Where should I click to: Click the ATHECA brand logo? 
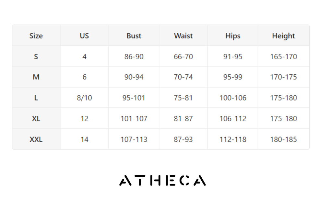coord(162,181)
